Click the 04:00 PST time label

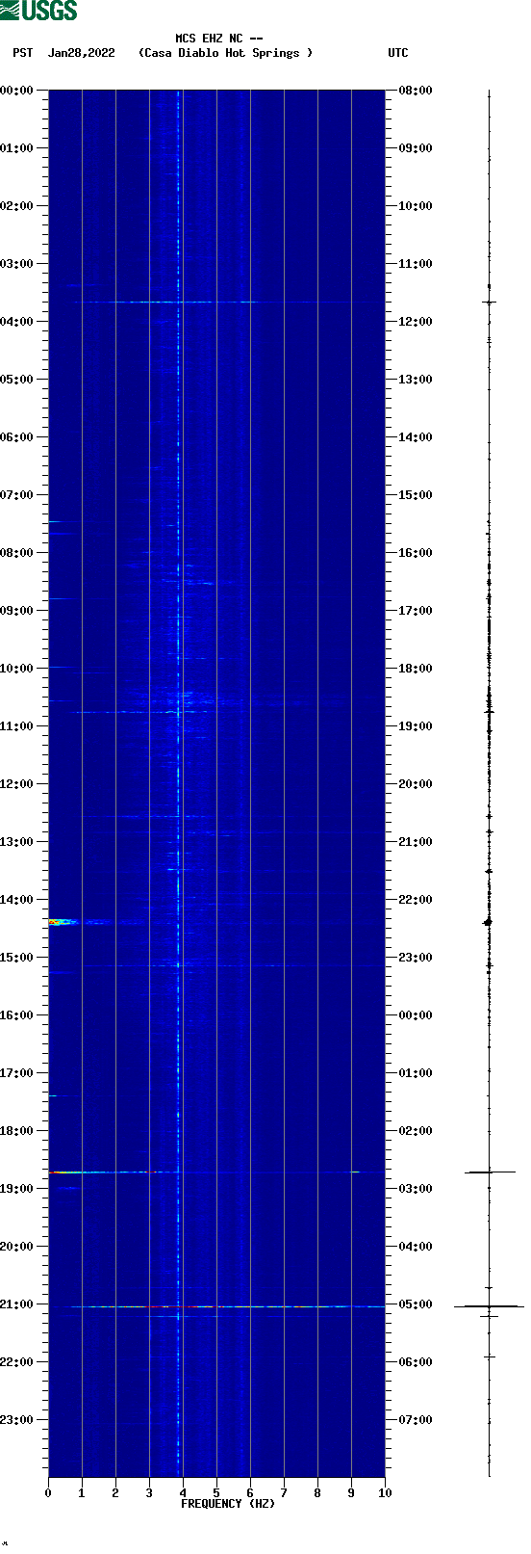click(17, 322)
